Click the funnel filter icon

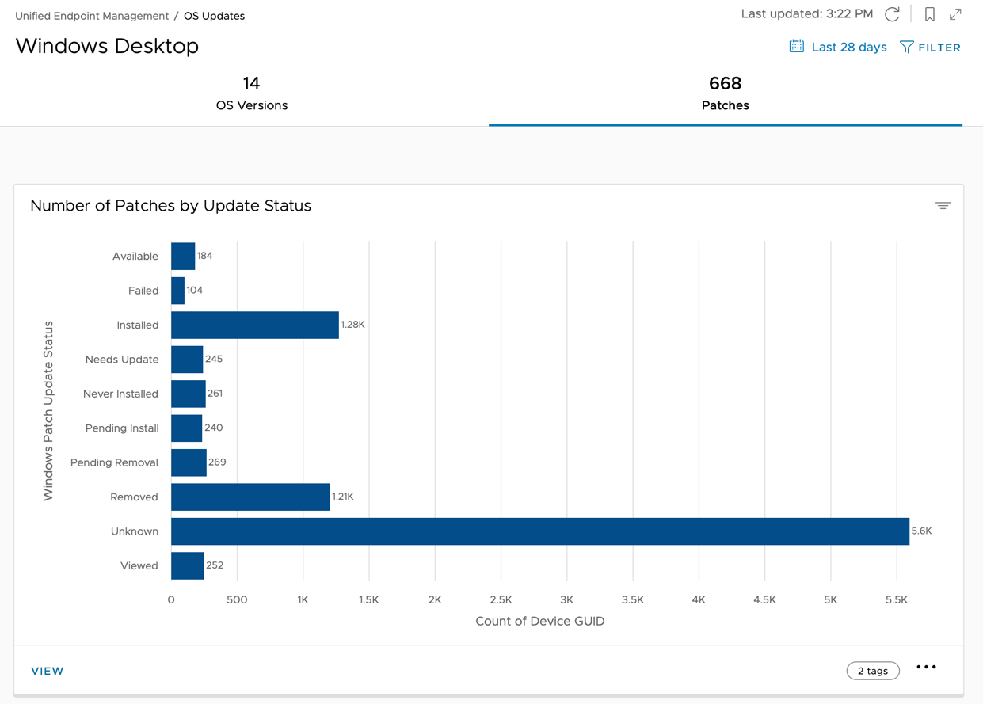pyautogui.click(x=907, y=48)
